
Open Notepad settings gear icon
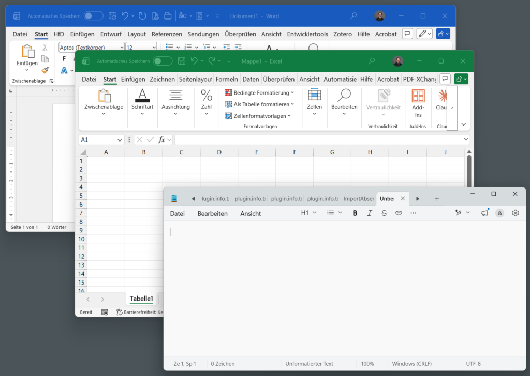(515, 213)
